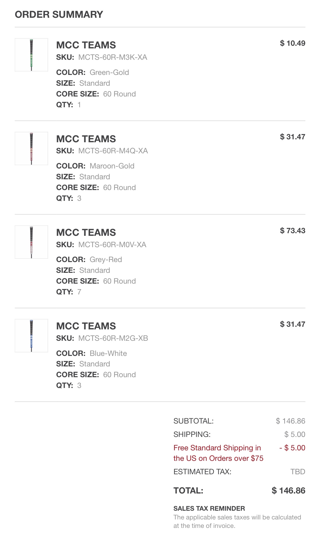Click the $ 73.43 item price
328x541 pixels.
tap(292, 231)
